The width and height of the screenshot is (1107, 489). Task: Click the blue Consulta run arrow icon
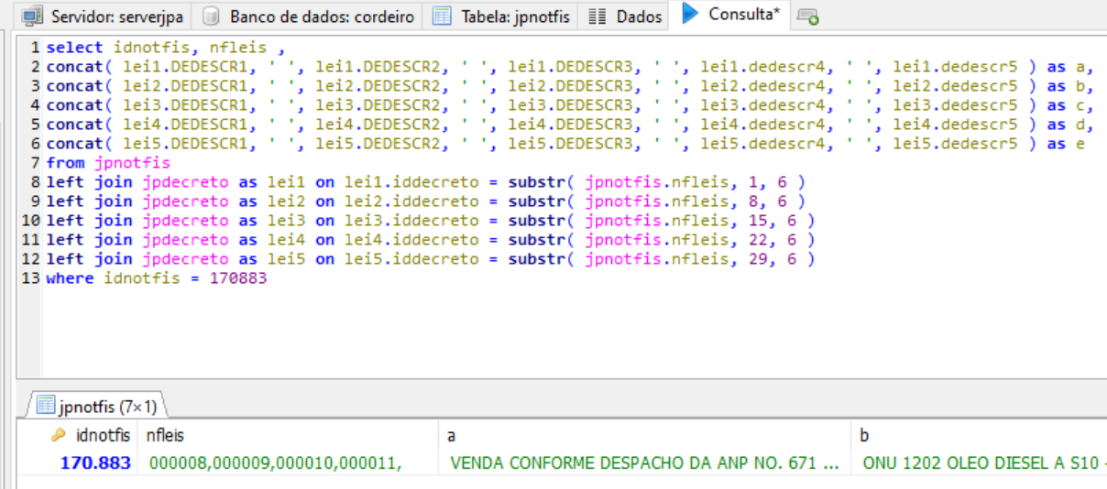pyautogui.click(x=691, y=15)
